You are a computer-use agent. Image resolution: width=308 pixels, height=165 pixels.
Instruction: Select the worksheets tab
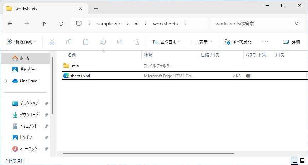(46, 8)
